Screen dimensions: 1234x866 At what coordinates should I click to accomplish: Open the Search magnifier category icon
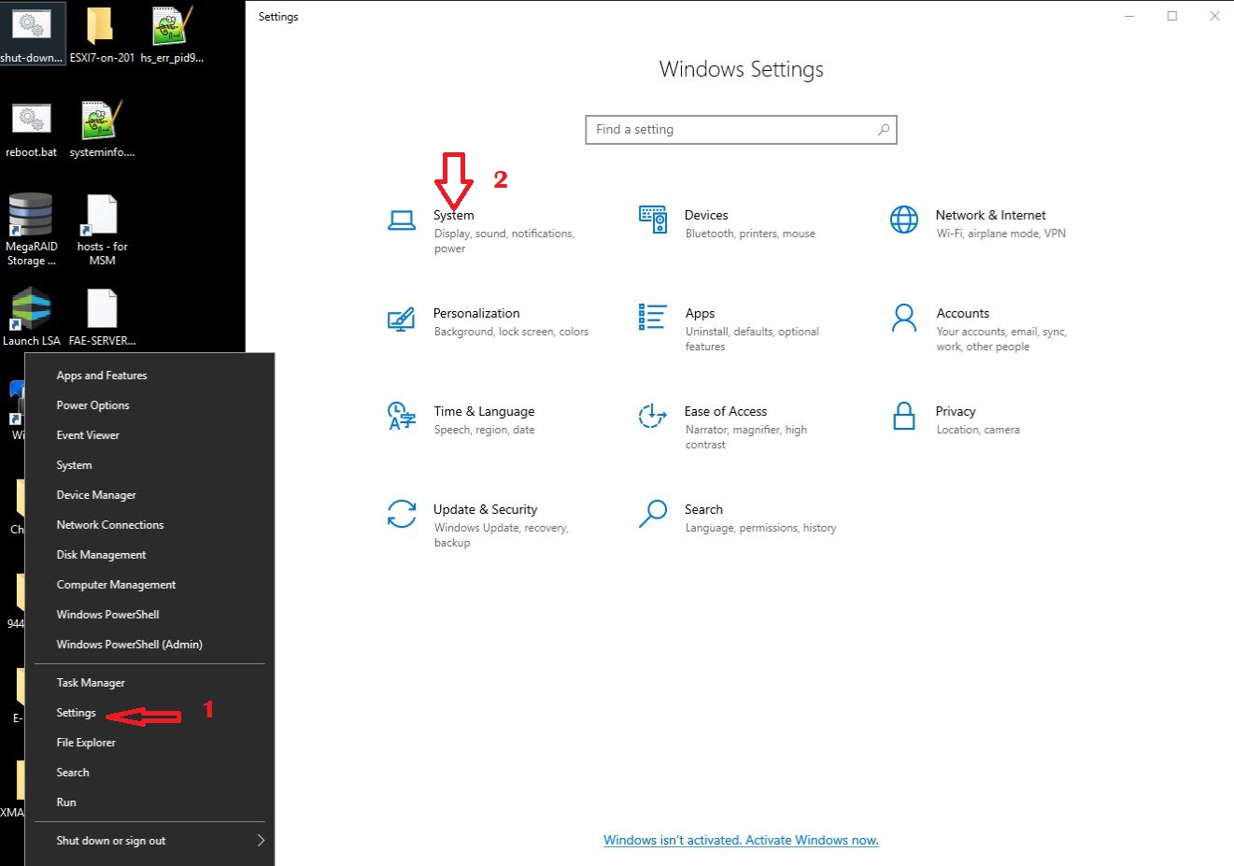(x=653, y=513)
